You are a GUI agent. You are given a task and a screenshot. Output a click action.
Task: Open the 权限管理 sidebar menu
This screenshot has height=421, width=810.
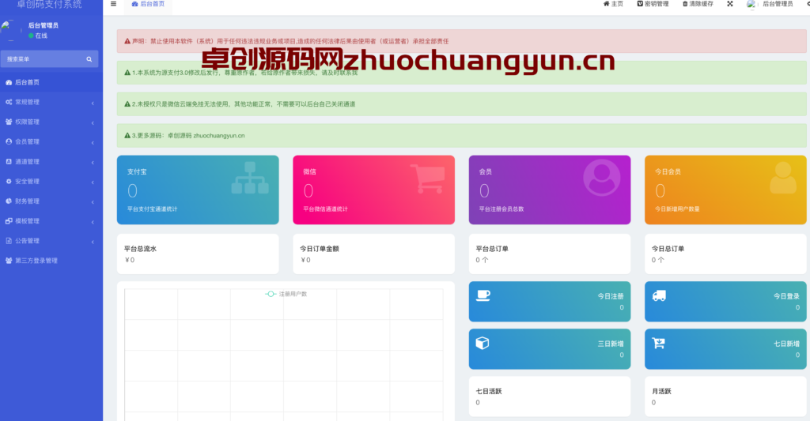click(x=51, y=122)
